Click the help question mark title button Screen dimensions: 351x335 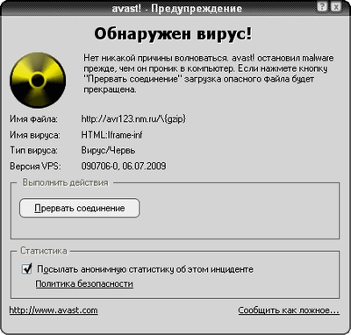322,7
